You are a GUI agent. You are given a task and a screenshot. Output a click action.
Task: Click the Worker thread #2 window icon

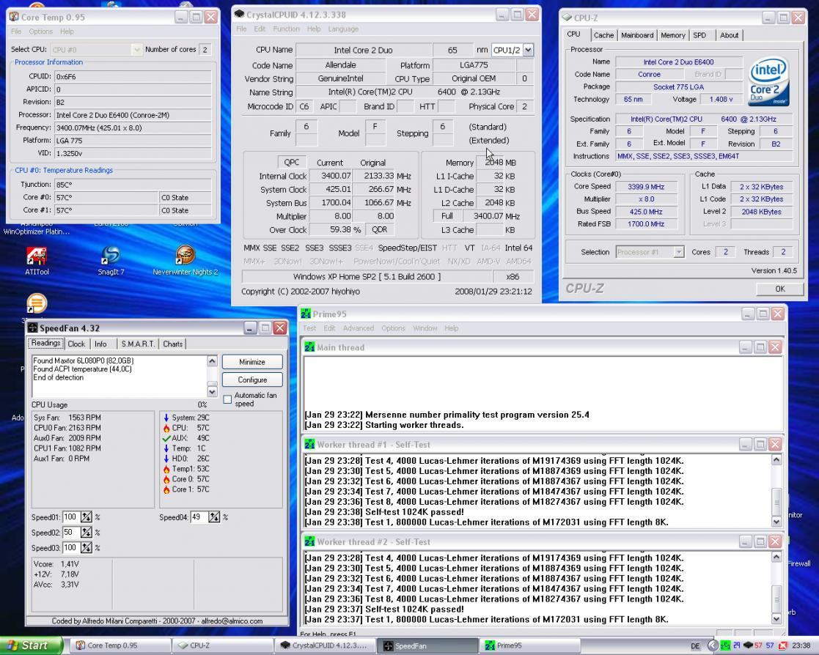click(309, 541)
